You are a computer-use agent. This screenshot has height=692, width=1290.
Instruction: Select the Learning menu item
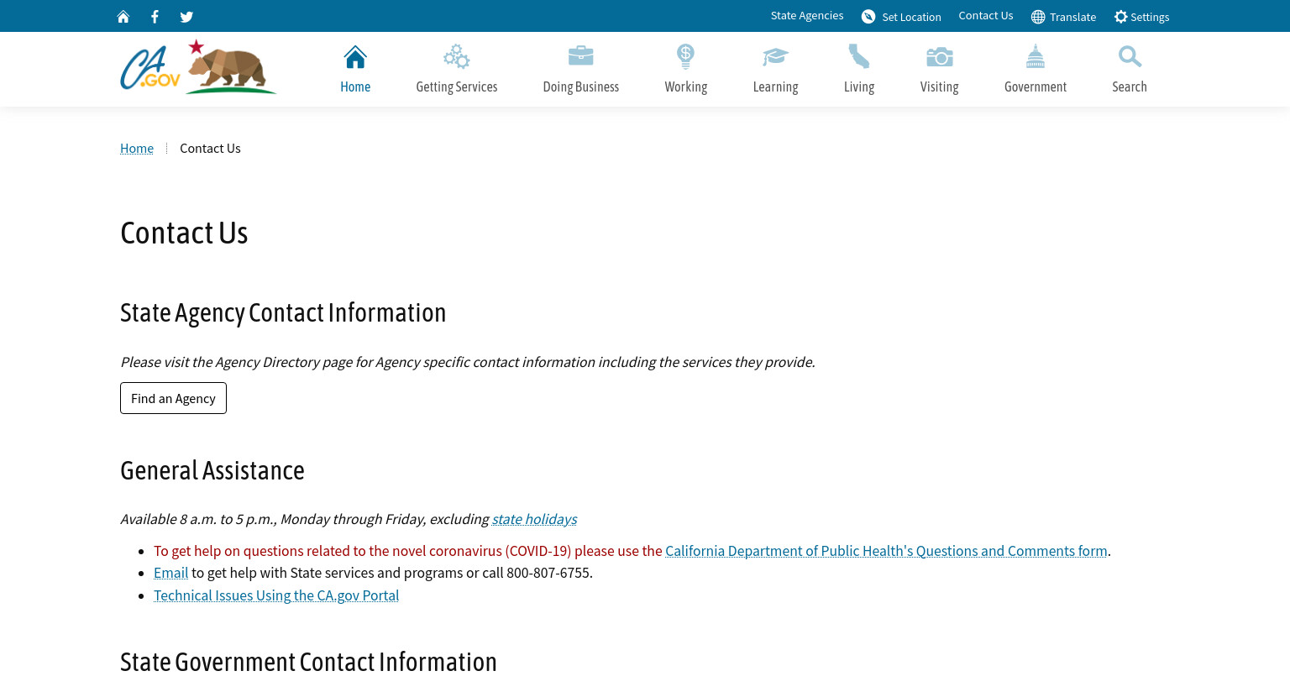pos(775,86)
